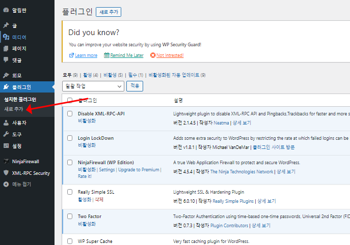Click the Not Intrested! link
Viewport: 350px width, 245px height.
(170, 55)
